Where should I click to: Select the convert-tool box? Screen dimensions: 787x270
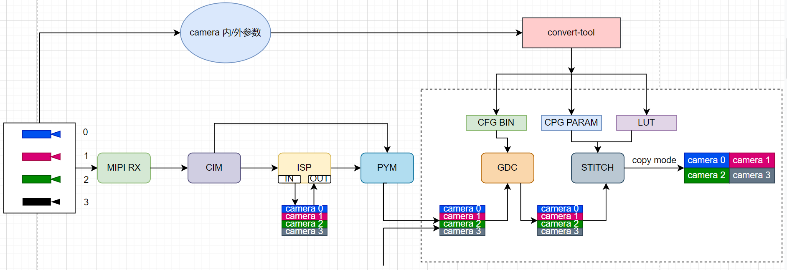(571, 33)
